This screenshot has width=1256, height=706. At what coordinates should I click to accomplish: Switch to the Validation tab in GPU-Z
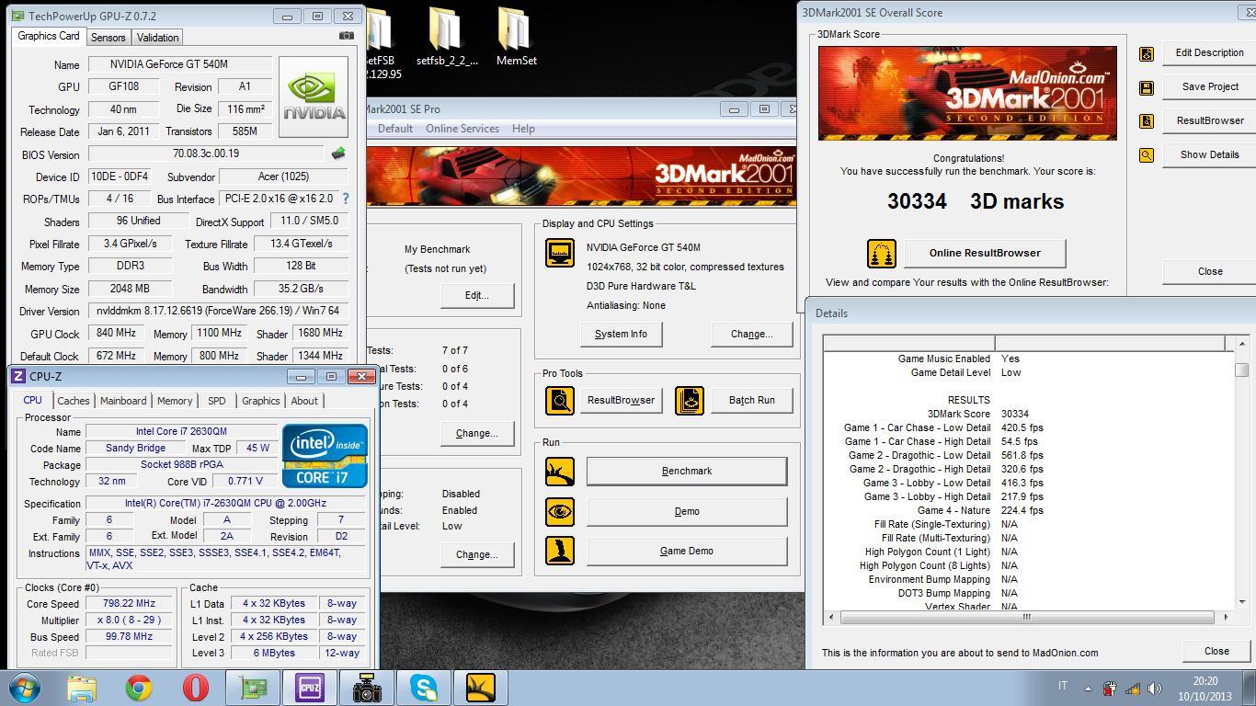(x=157, y=38)
